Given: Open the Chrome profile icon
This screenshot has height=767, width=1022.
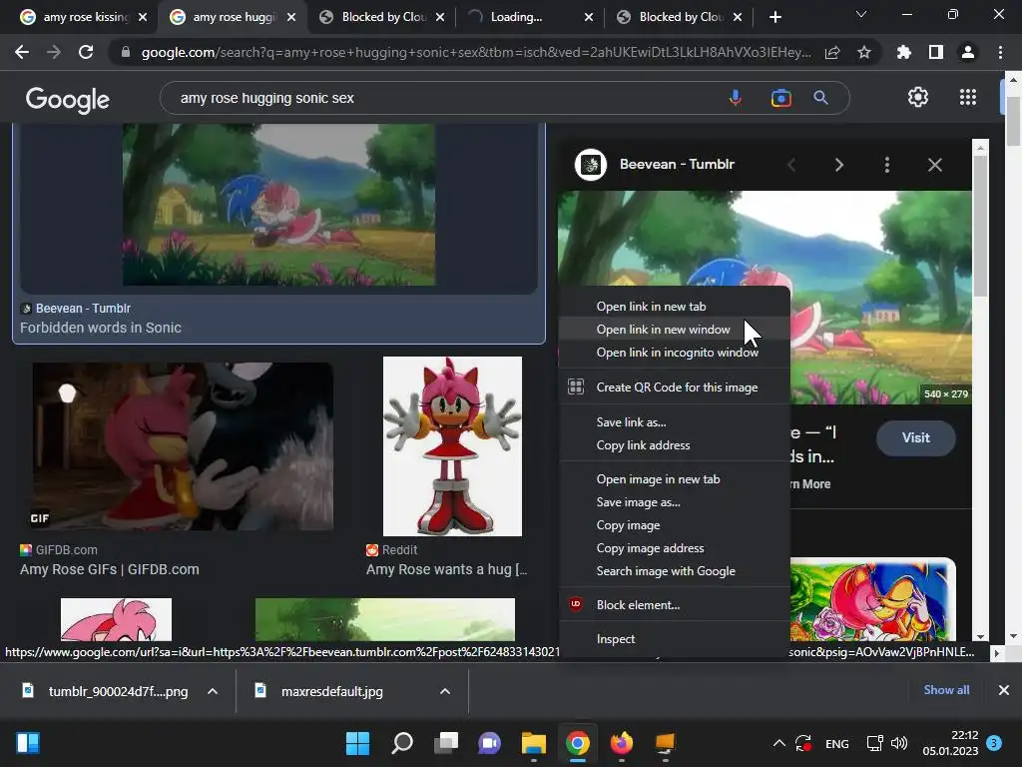Looking at the screenshot, I should pos(968,52).
